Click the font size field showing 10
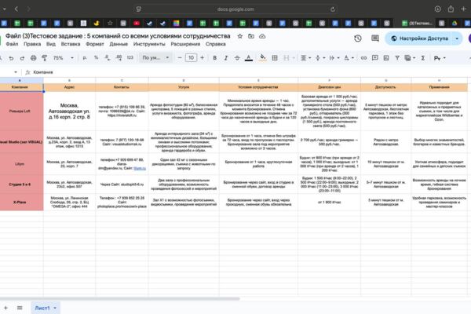471x314 pixels. pyautogui.click(x=191, y=57)
